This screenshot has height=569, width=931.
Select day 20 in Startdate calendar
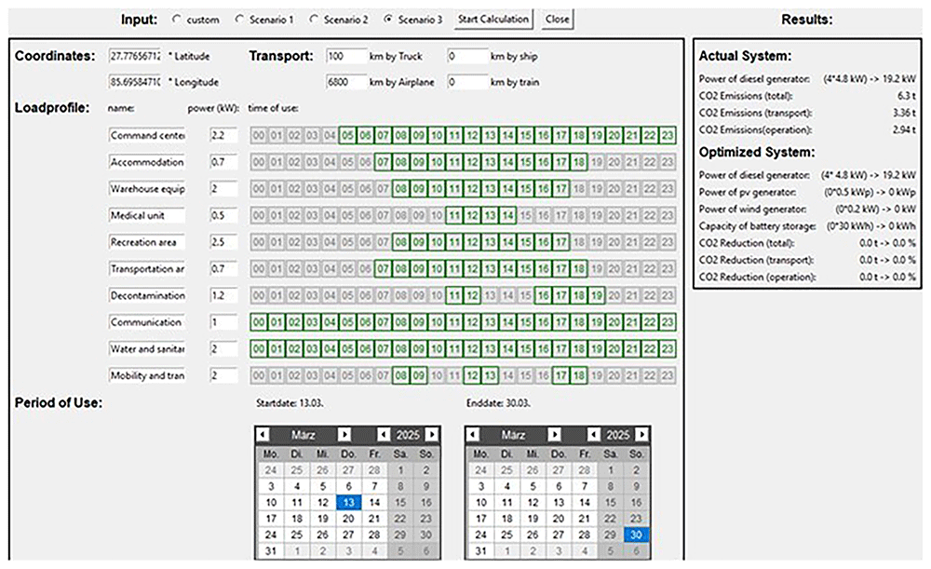(x=348, y=519)
